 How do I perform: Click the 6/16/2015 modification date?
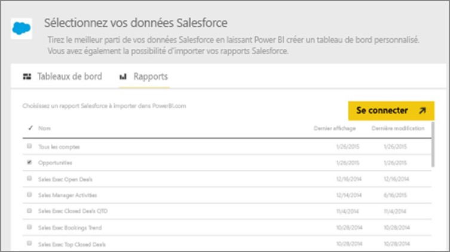(x=395, y=195)
